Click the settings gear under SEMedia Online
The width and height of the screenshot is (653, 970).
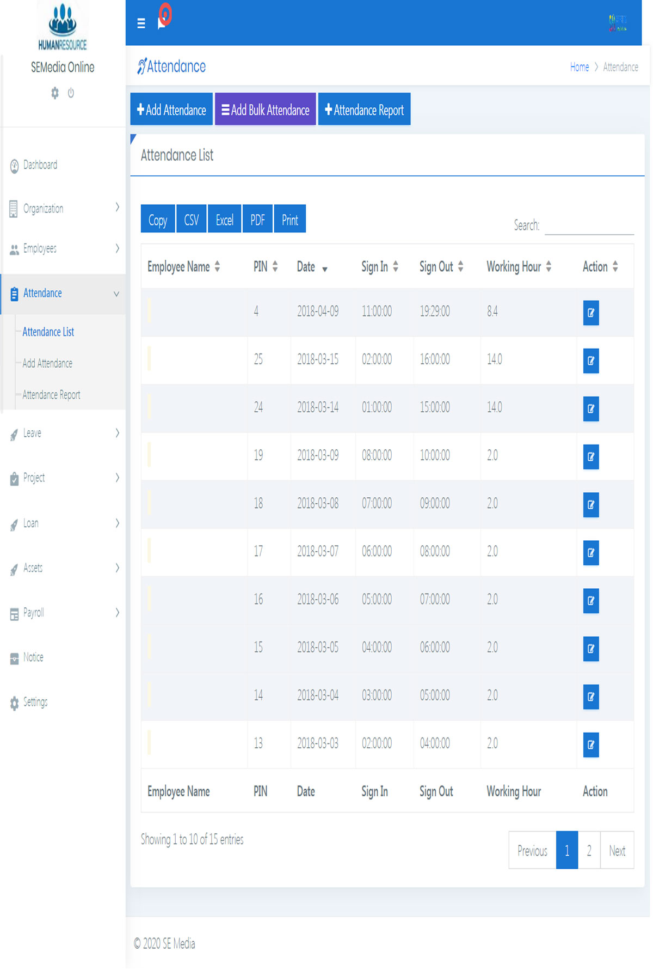55,93
